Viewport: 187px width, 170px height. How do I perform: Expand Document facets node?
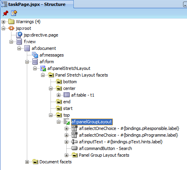[x=27, y=162]
